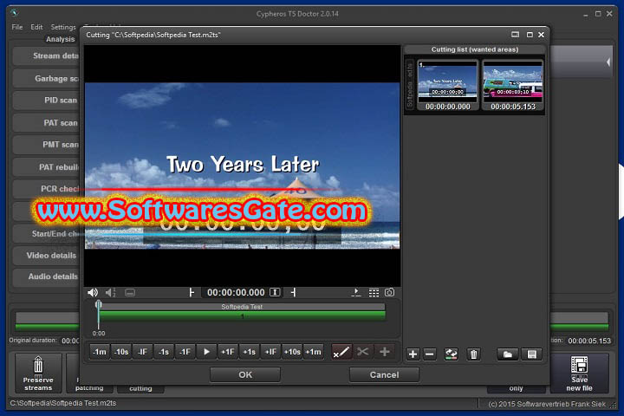Select cutting list thumbnail at 00:00:00.000
Screen dimensions: 624x416
[448, 85]
